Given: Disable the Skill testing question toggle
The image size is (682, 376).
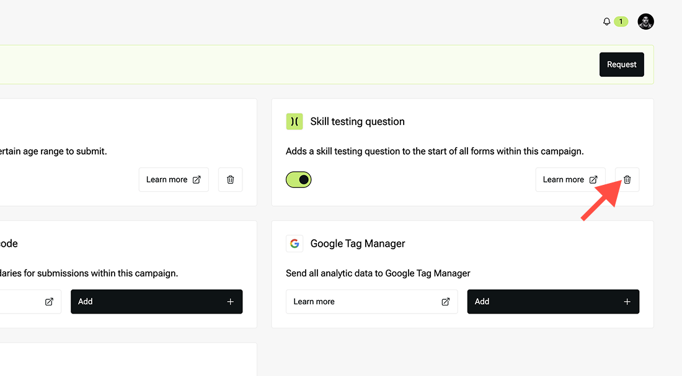Looking at the screenshot, I should point(299,179).
